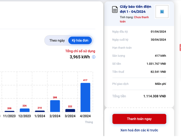Open Xem hoá đơn các kì trước link
Image resolution: width=181 pixels, height=137 pixels.
(x=139, y=130)
